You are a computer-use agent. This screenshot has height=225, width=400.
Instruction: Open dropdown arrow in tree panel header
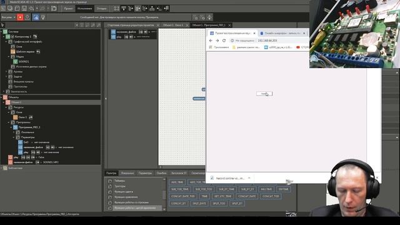[x=76, y=25]
